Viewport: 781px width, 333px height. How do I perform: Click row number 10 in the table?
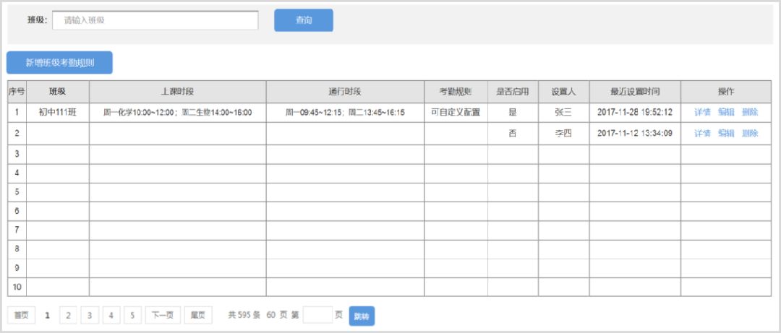pos(17,287)
